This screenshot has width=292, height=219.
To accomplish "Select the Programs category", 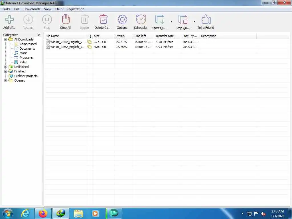I will coord(26,58).
